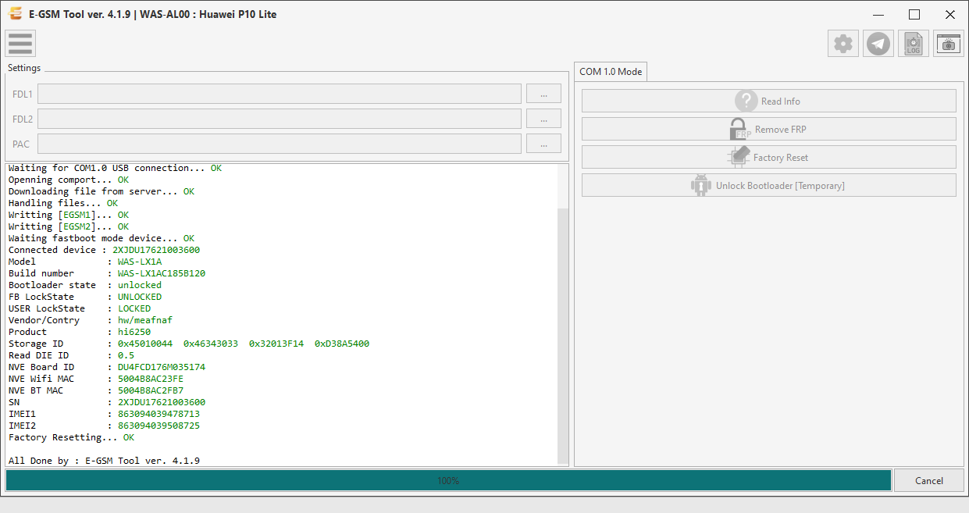Click the Factory Reset button
This screenshot has width=969, height=513.
point(768,157)
